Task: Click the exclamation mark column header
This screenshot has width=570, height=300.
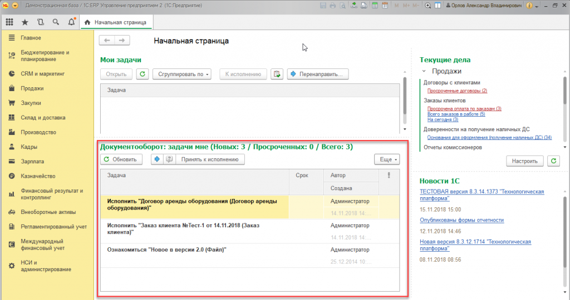Action: tap(389, 175)
